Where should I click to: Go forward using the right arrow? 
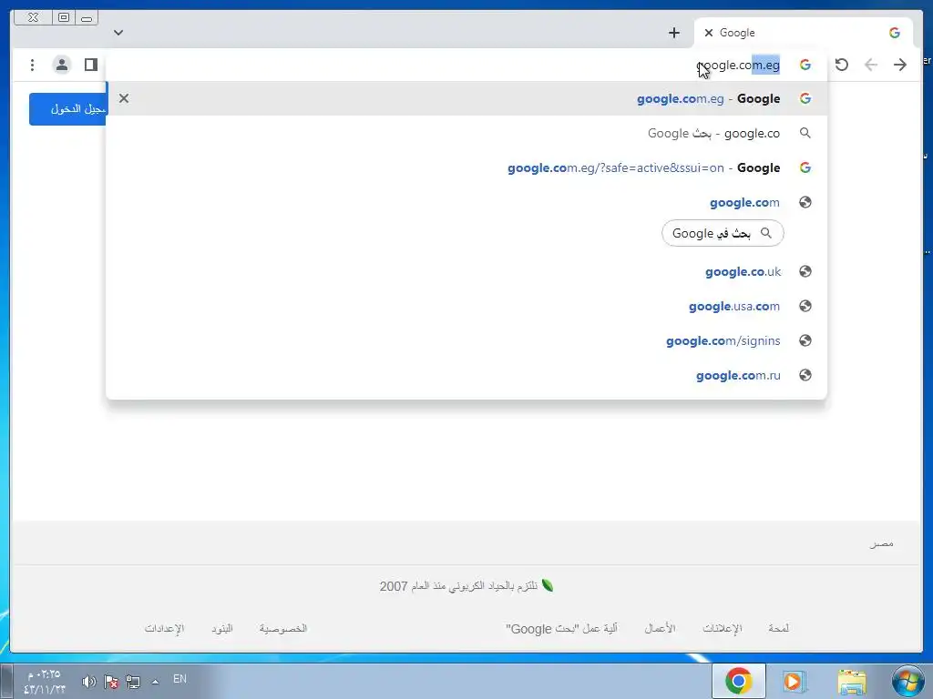click(899, 65)
